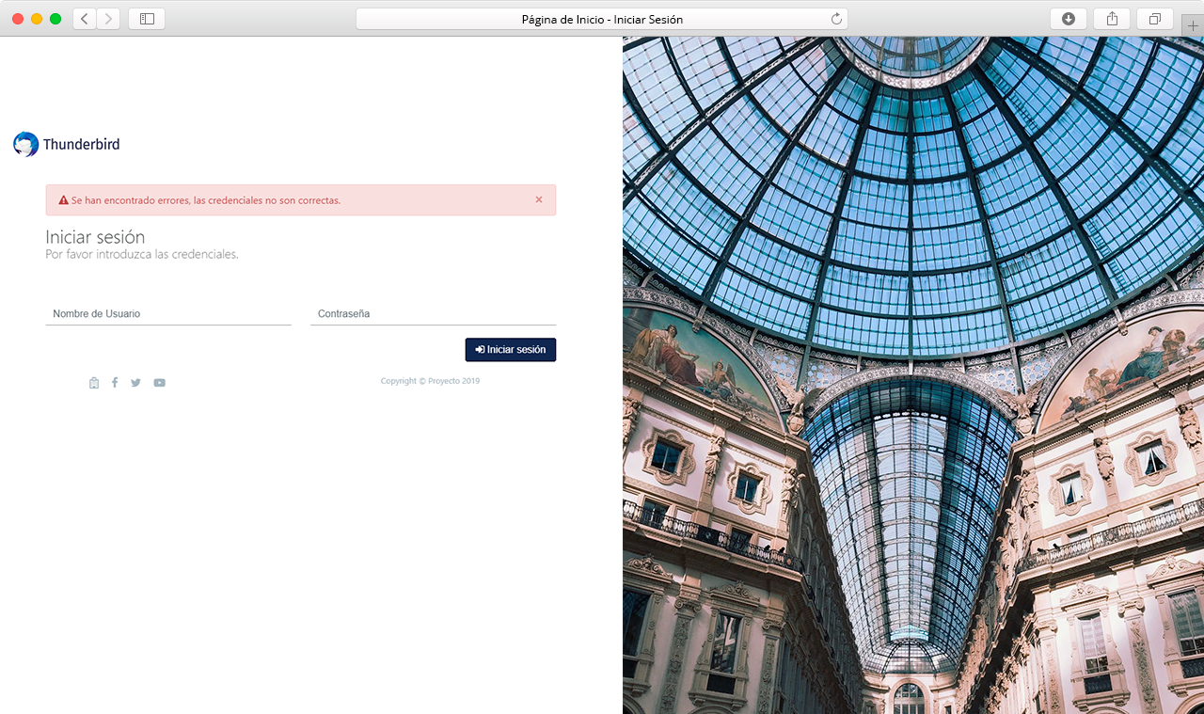1204x714 pixels.
Task: Click the Copyright Proyecto 2019 text
Action: [430, 380]
